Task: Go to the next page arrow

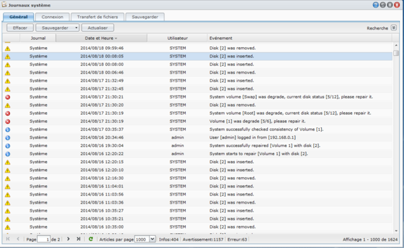Action: tap(68, 239)
